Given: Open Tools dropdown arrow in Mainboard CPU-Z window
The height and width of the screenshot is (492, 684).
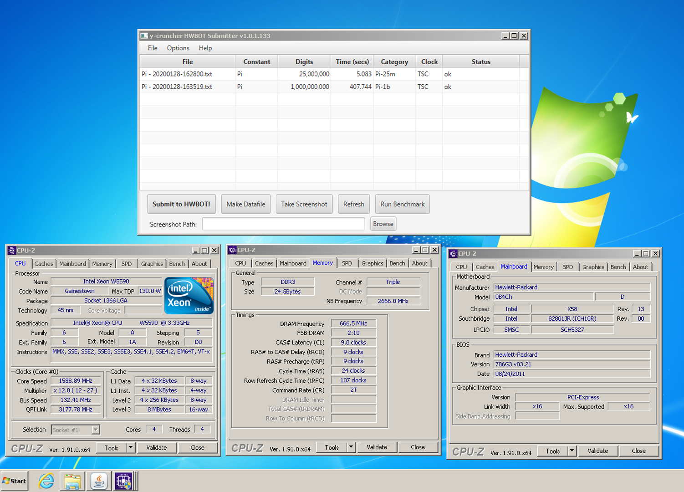Looking at the screenshot, I should (x=572, y=451).
